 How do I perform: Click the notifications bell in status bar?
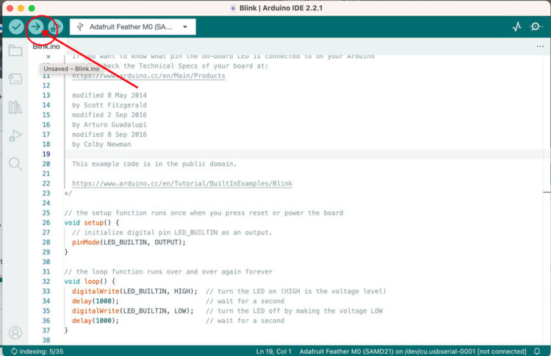pos(536,351)
